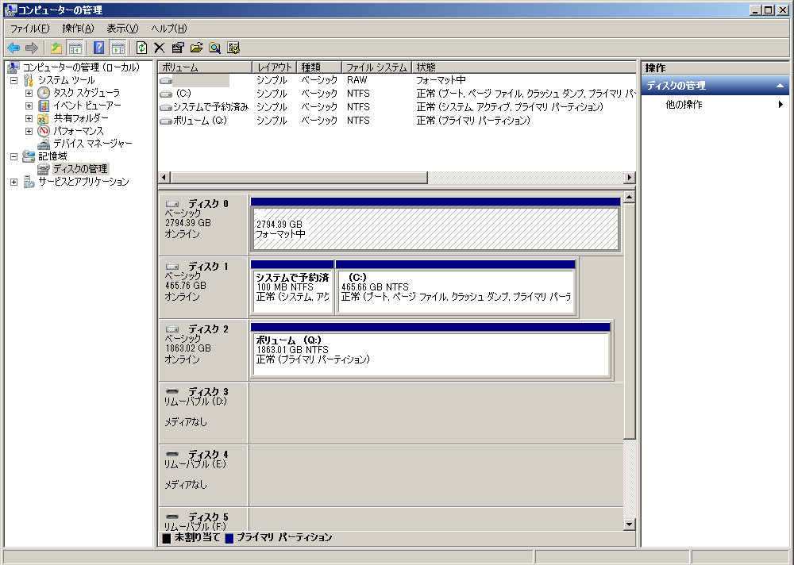This screenshot has height=565, width=794.
Task: Select the タスク スケジューラ clock icon in tree
Action: pos(44,93)
